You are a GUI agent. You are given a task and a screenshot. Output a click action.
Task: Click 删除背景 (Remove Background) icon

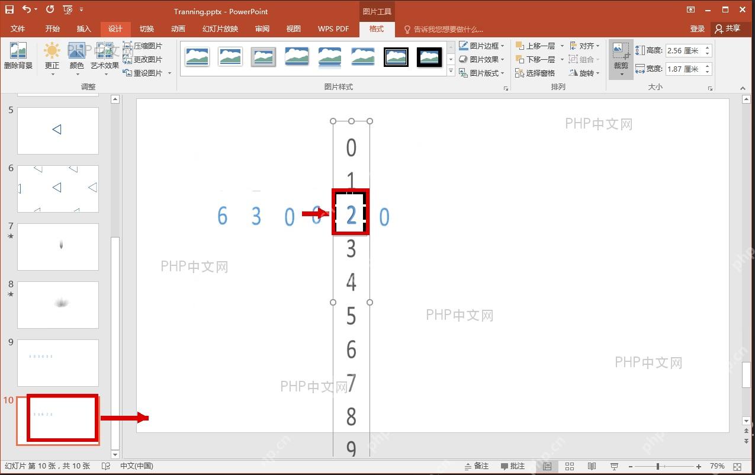tap(18, 56)
